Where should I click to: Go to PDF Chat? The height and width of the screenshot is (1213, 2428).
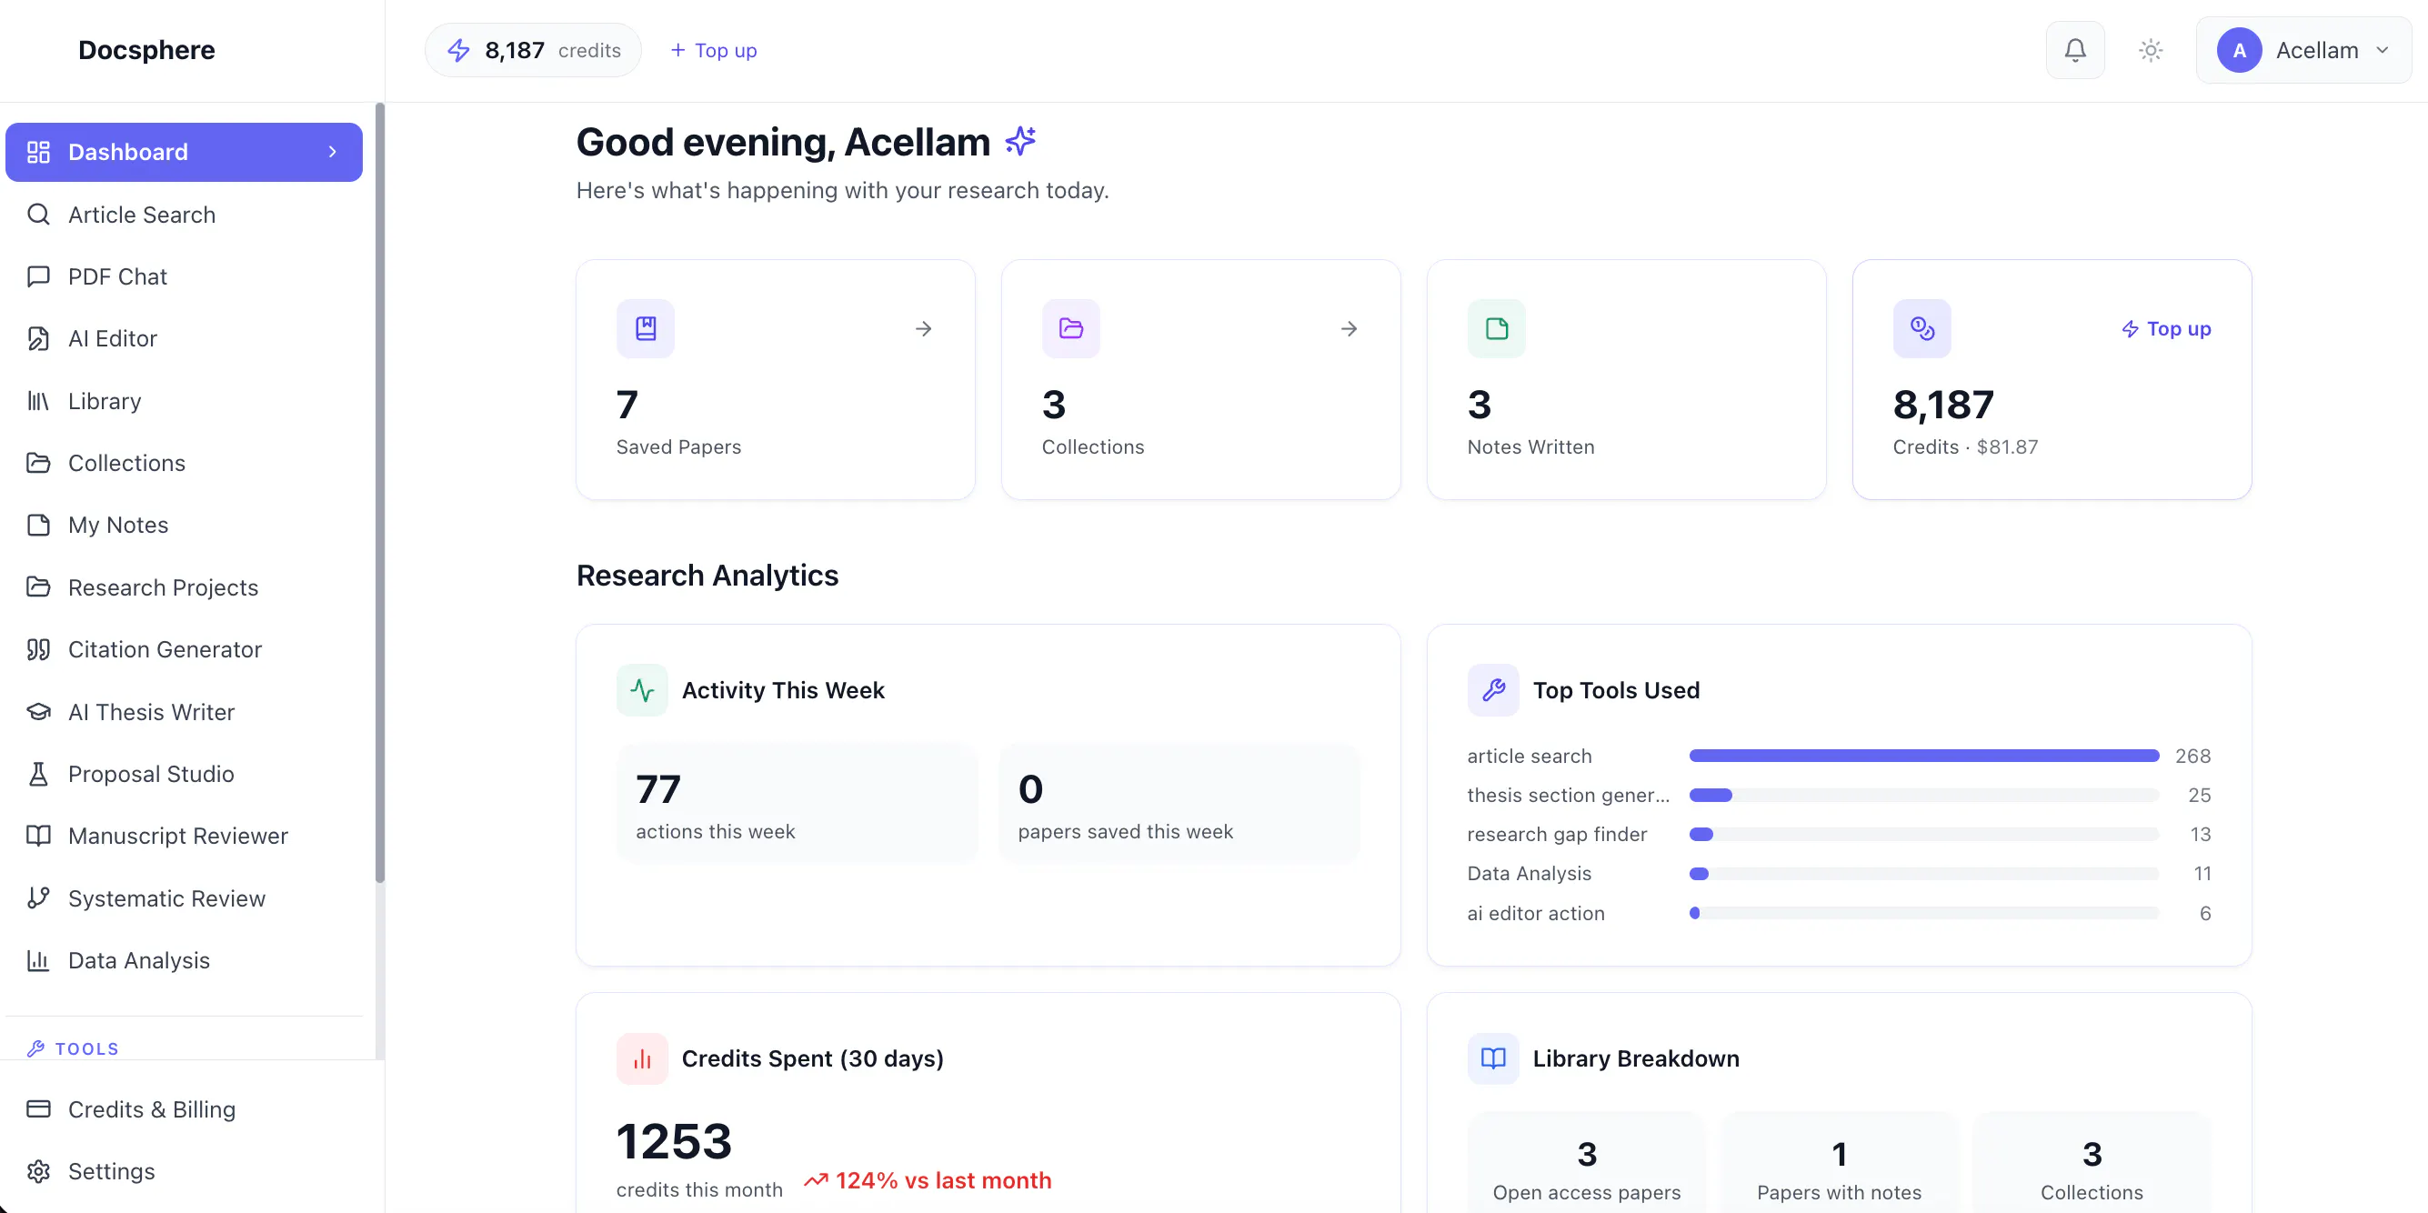point(184,276)
